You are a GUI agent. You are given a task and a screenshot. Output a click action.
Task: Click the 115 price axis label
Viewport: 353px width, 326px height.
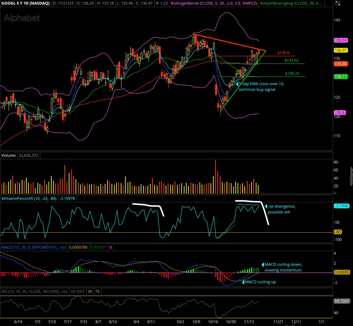click(337, 136)
